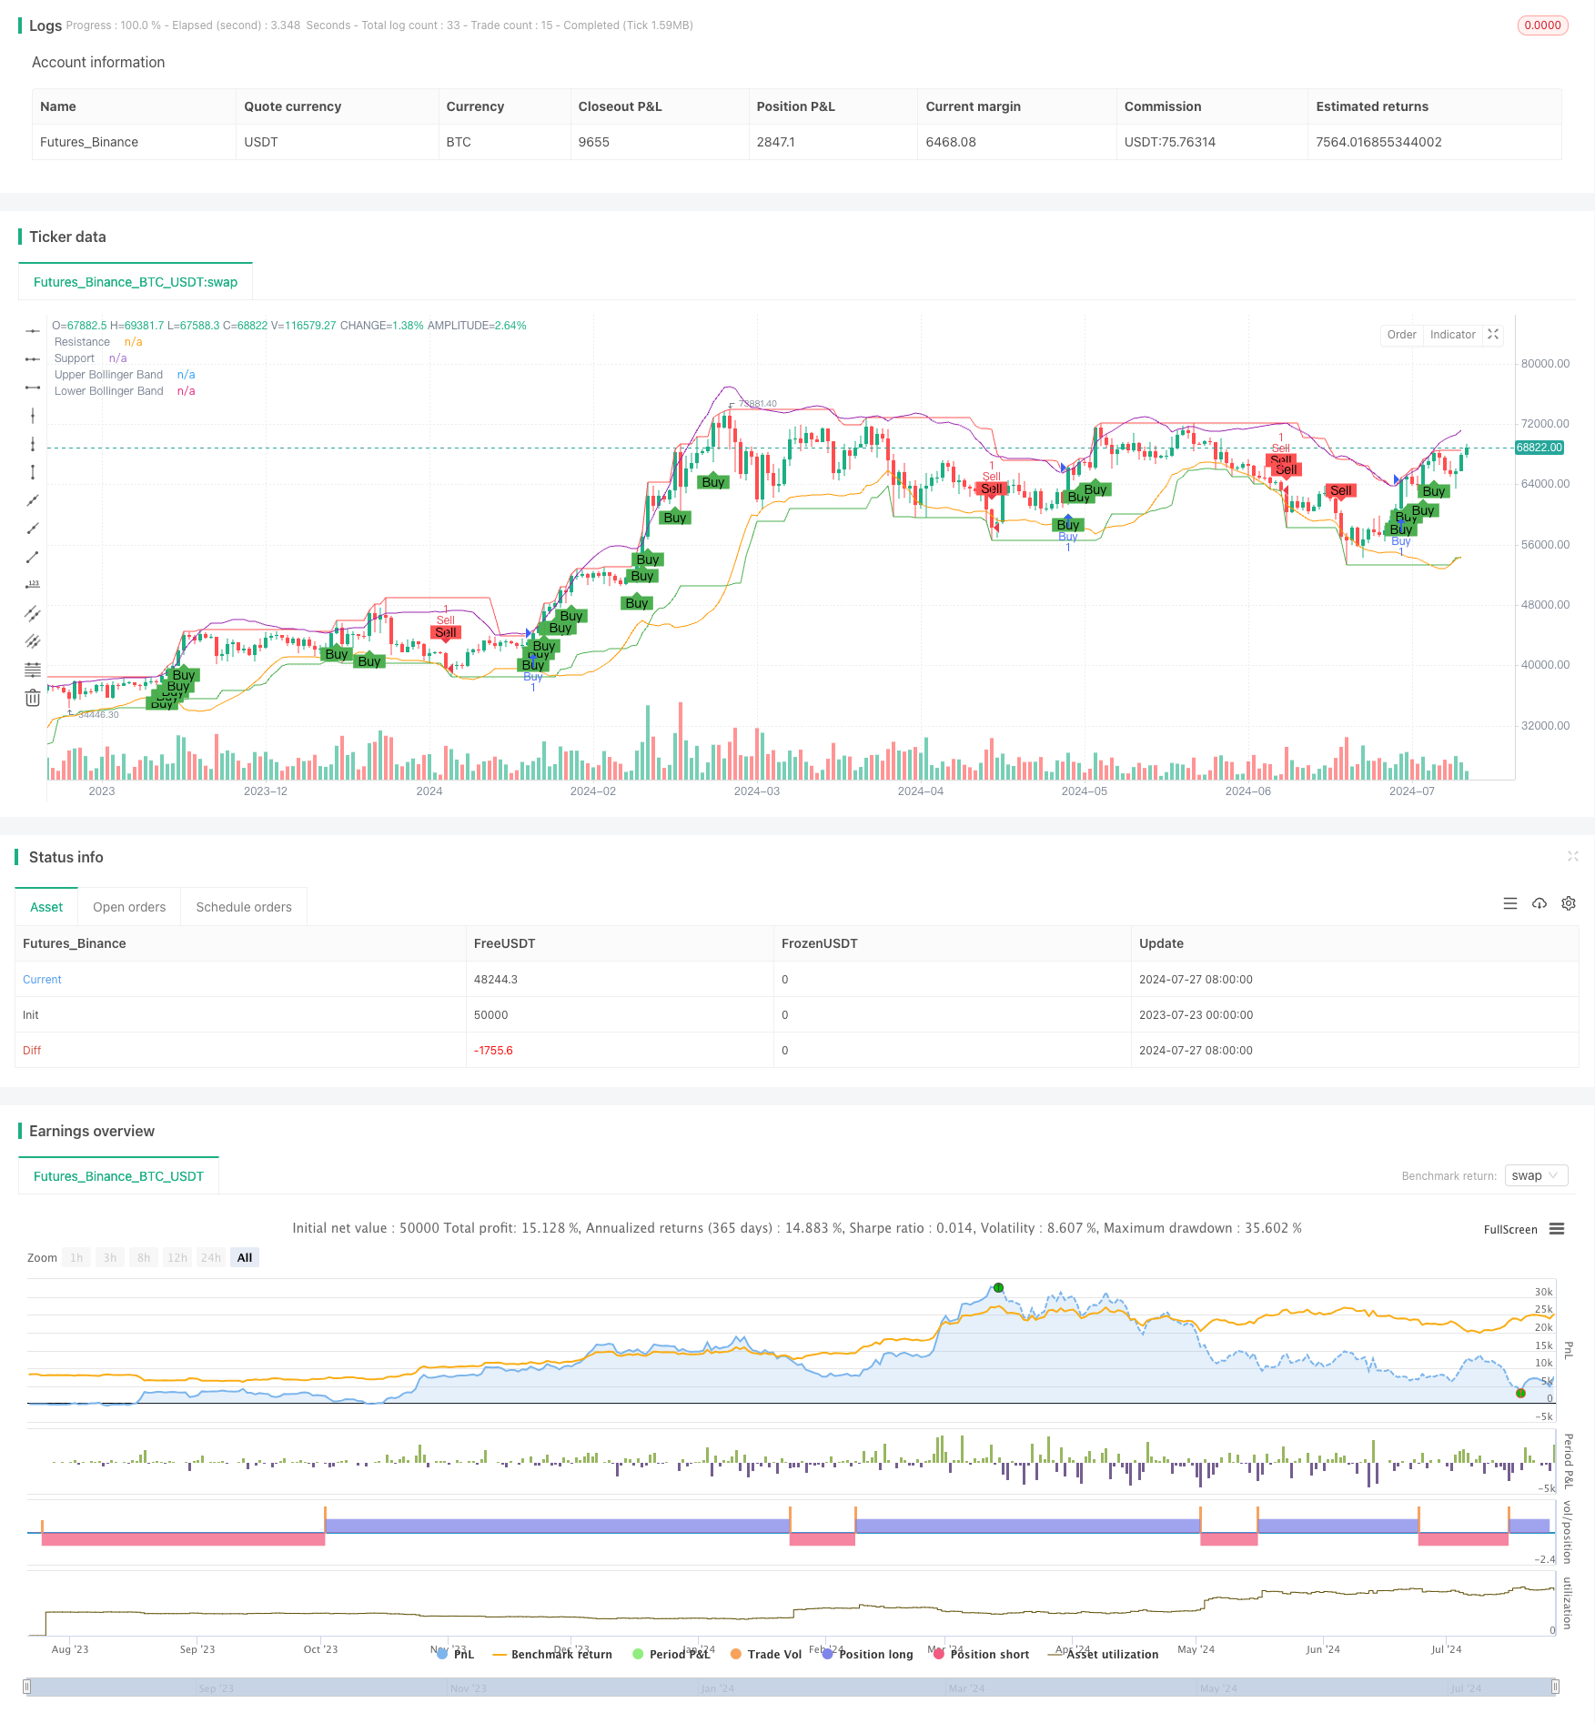Select the vertical segment drawing tool

(33, 472)
